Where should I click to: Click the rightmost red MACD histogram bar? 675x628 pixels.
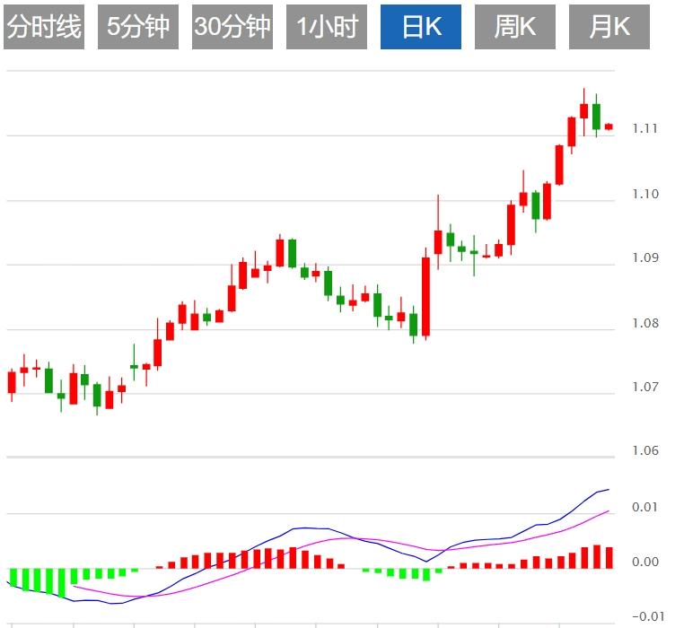[609, 557]
